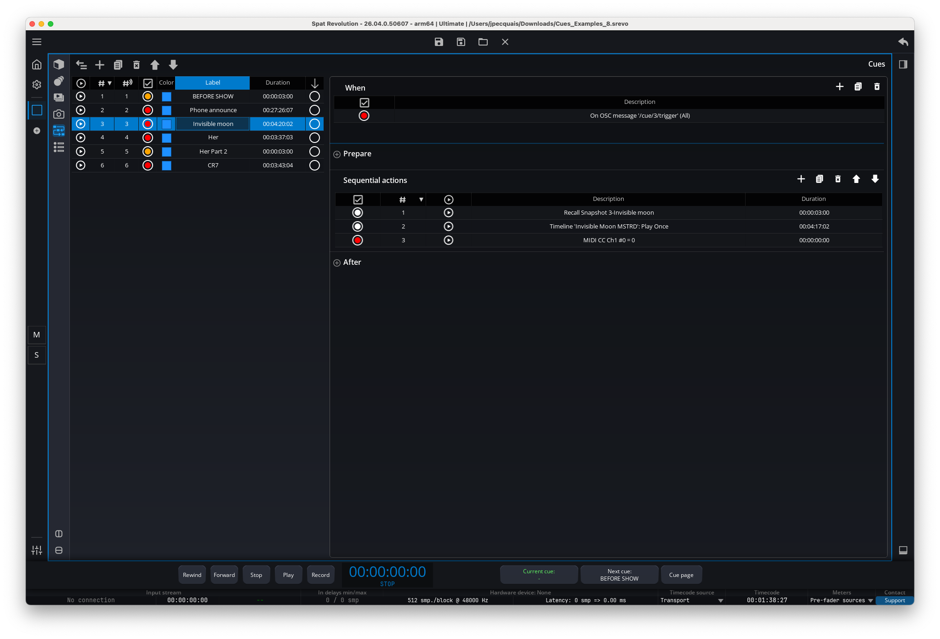This screenshot has width=940, height=639.
Task: Click the delete cue trash icon
Action: (137, 65)
